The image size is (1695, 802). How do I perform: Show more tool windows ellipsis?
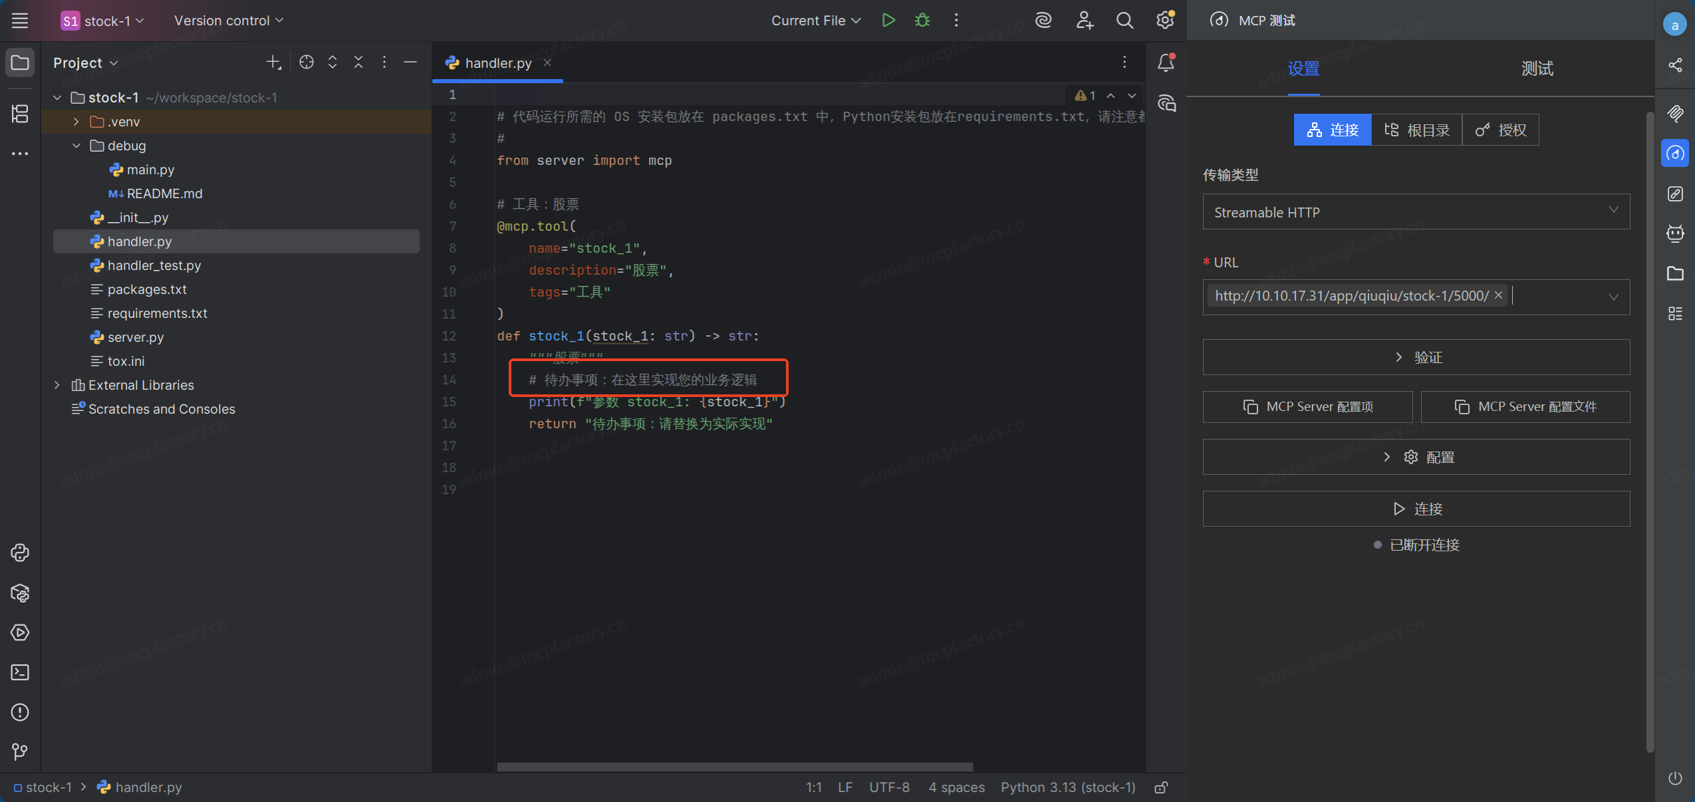click(x=20, y=154)
